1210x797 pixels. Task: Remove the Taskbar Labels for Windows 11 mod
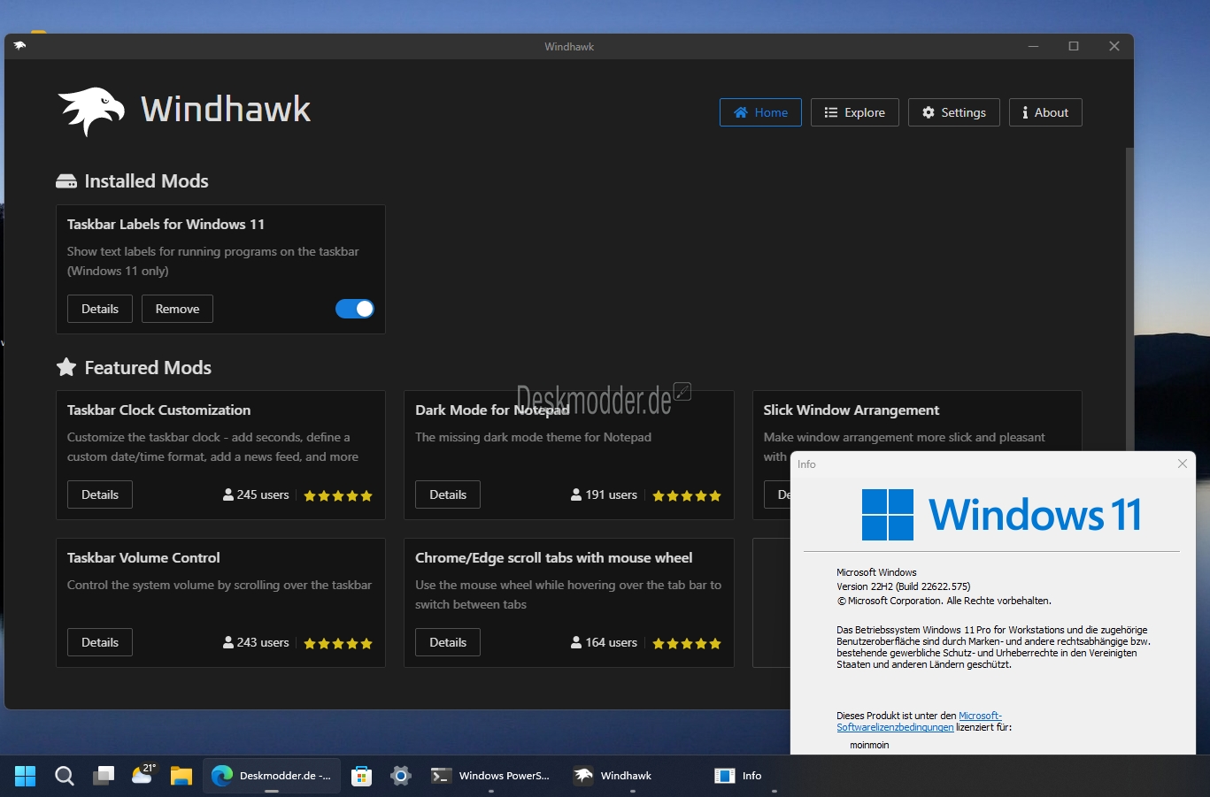(177, 309)
